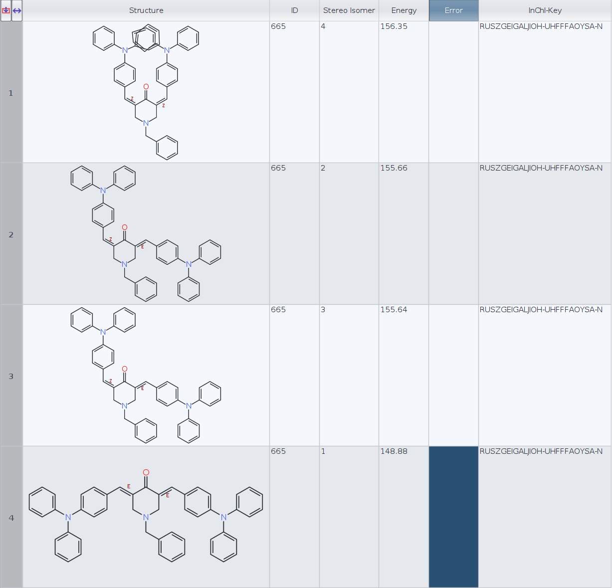Select the row 2 molecule structure drawing
The width and height of the screenshot is (612, 588).
coord(146,234)
